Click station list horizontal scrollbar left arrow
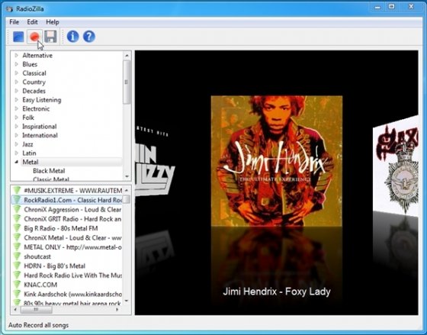 click(x=15, y=309)
